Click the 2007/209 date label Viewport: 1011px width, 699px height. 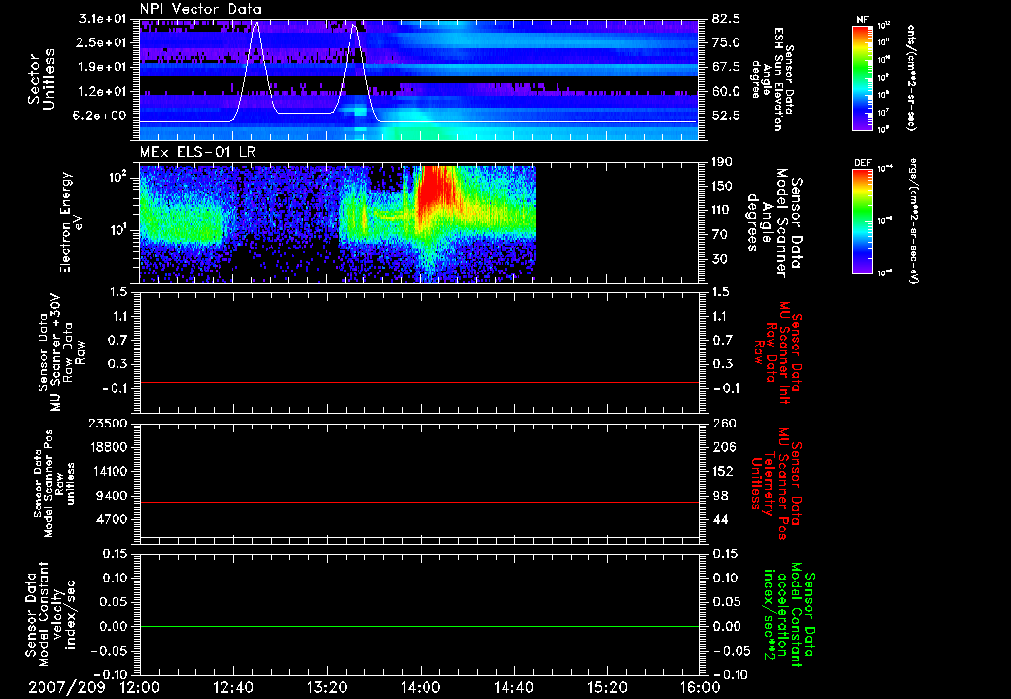point(66,687)
